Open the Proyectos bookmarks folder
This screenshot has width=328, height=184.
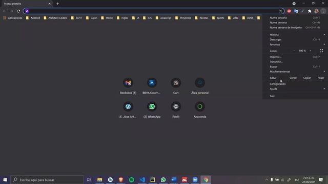pos(183,18)
